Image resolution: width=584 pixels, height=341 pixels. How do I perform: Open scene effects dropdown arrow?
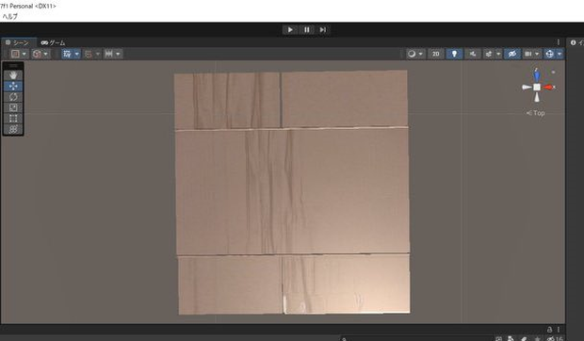click(x=498, y=54)
